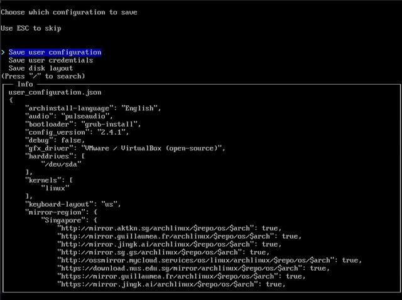402x300 pixels.
Task: Click user_configuration.json filename in preview
Action: click(x=55, y=92)
